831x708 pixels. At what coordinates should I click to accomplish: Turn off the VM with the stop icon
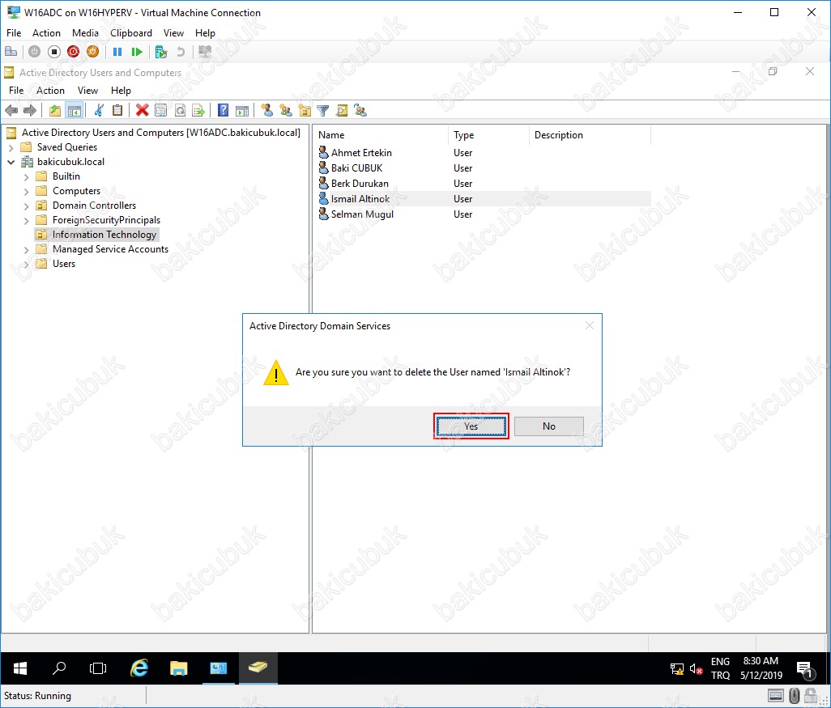click(x=54, y=52)
